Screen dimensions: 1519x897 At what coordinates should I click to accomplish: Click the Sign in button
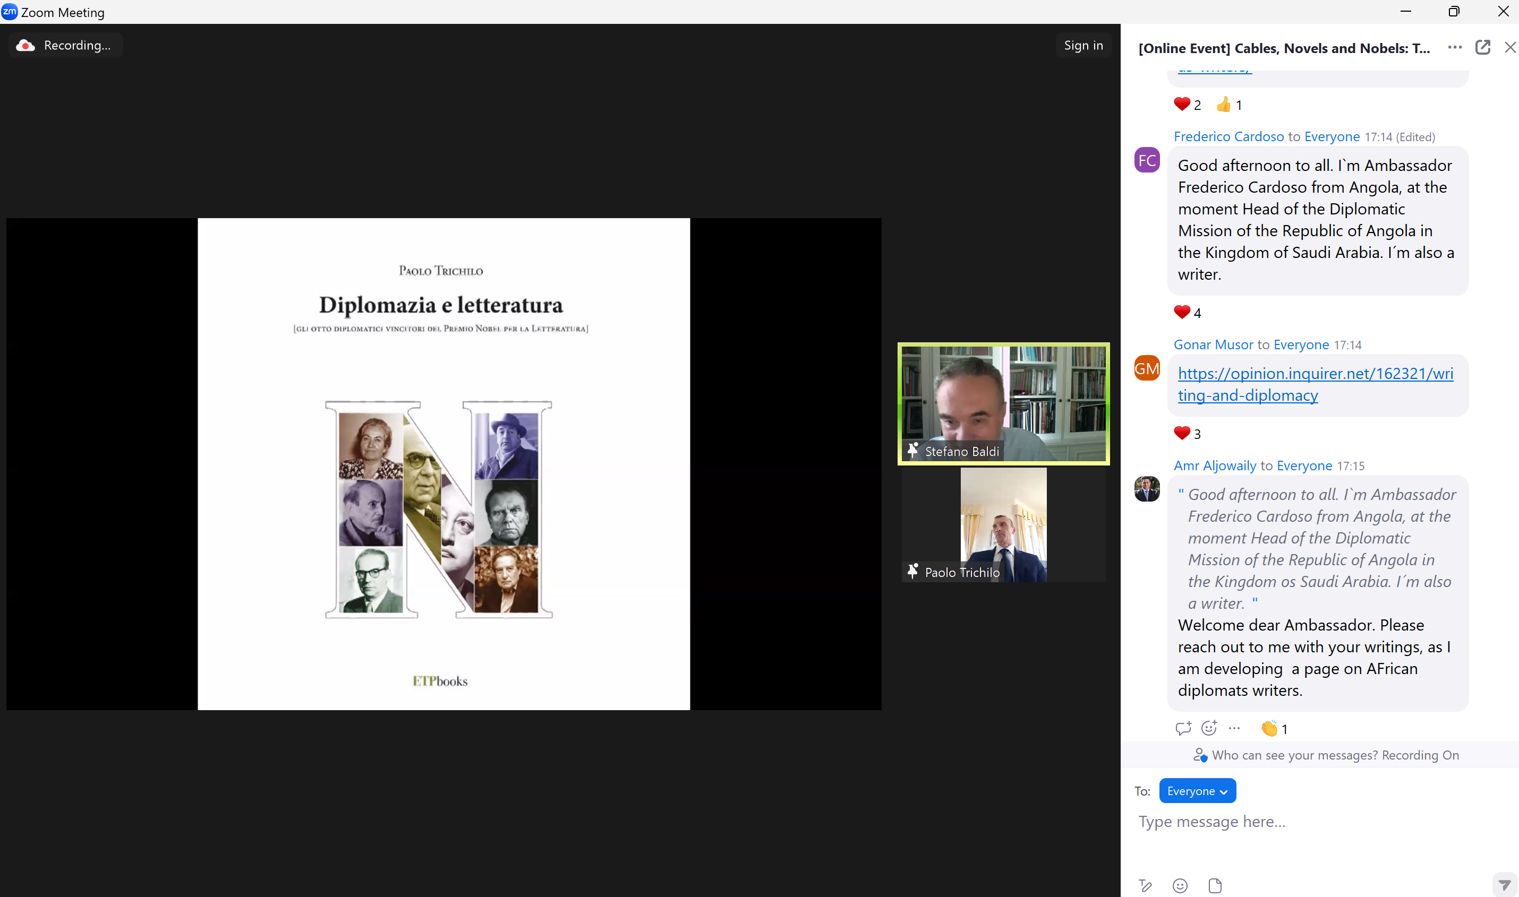click(x=1083, y=45)
